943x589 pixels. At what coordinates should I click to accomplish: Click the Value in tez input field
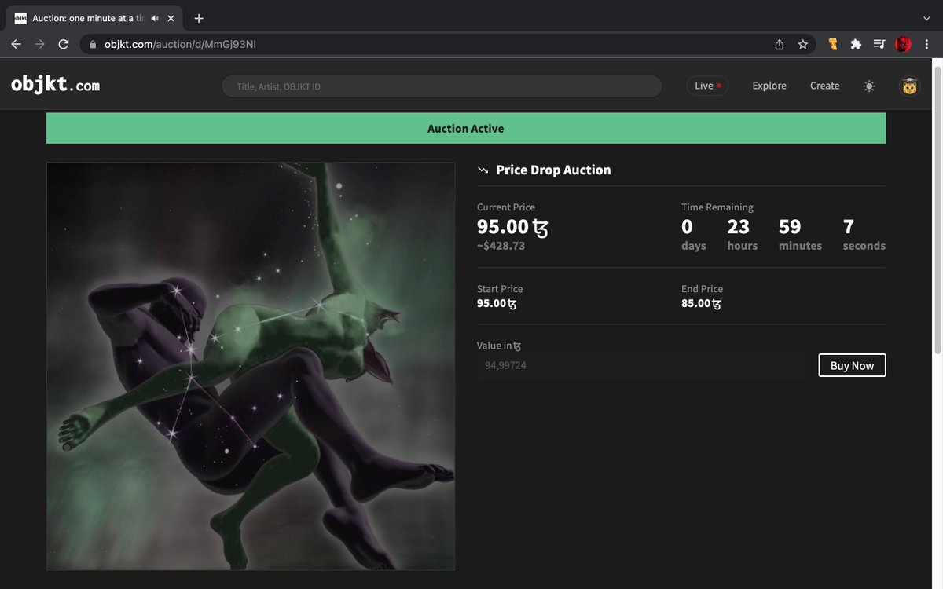640,365
